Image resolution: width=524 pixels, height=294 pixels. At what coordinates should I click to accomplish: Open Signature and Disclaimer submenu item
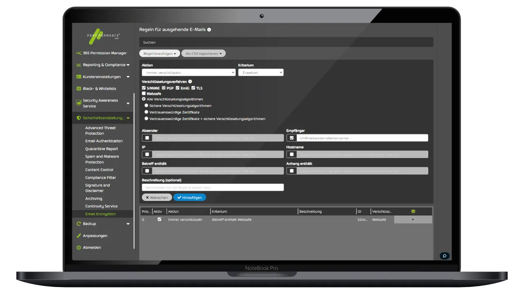tap(97, 188)
